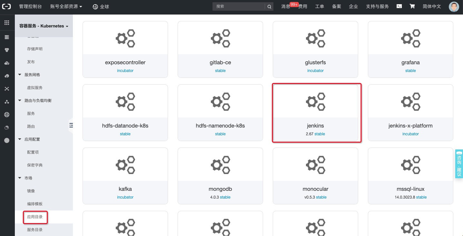Click the hdfs-namenode-k8s gears icon
This screenshot has width=463, height=236.
point(220,102)
